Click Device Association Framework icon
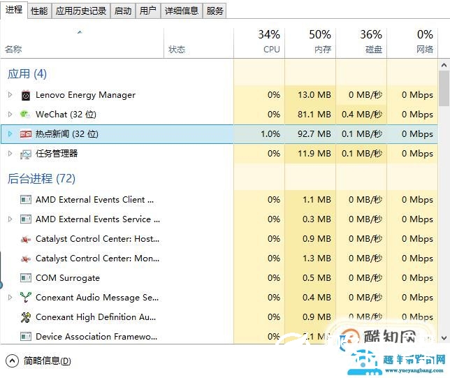This screenshot has width=450, height=378. [26, 336]
